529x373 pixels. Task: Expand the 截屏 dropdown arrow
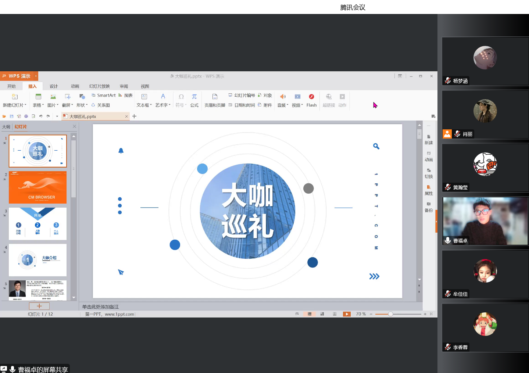(72, 105)
